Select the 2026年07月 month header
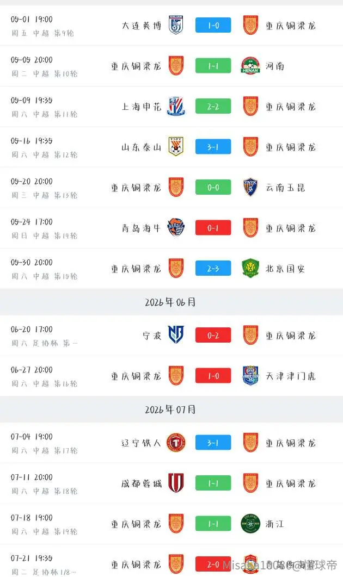The height and width of the screenshot is (577, 343). point(170,410)
